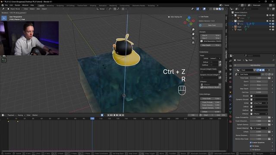Expand the Fluid object in outliner

pos(233,27)
